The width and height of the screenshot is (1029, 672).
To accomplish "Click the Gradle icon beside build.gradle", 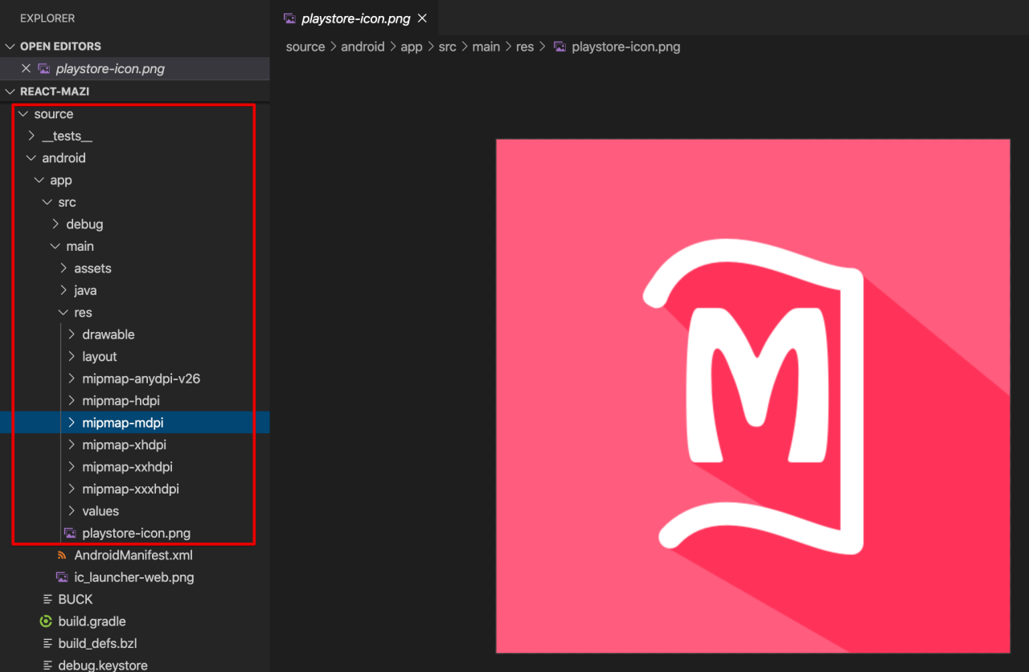I will click(x=47, y=621).
